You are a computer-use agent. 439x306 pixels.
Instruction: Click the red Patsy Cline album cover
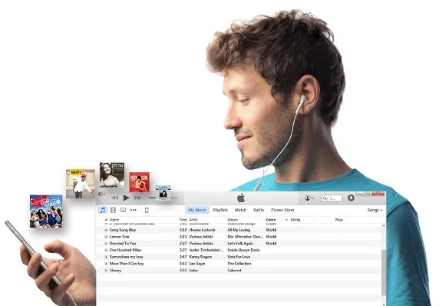[139, 182]
